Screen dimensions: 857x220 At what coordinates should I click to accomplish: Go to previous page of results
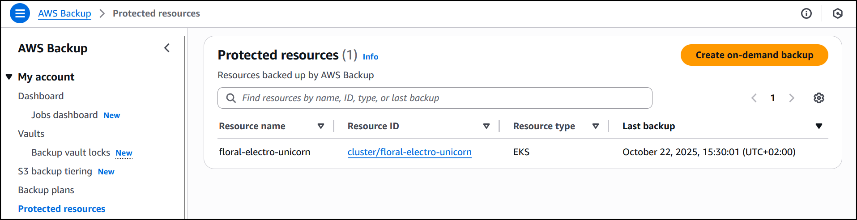(754, 98)
